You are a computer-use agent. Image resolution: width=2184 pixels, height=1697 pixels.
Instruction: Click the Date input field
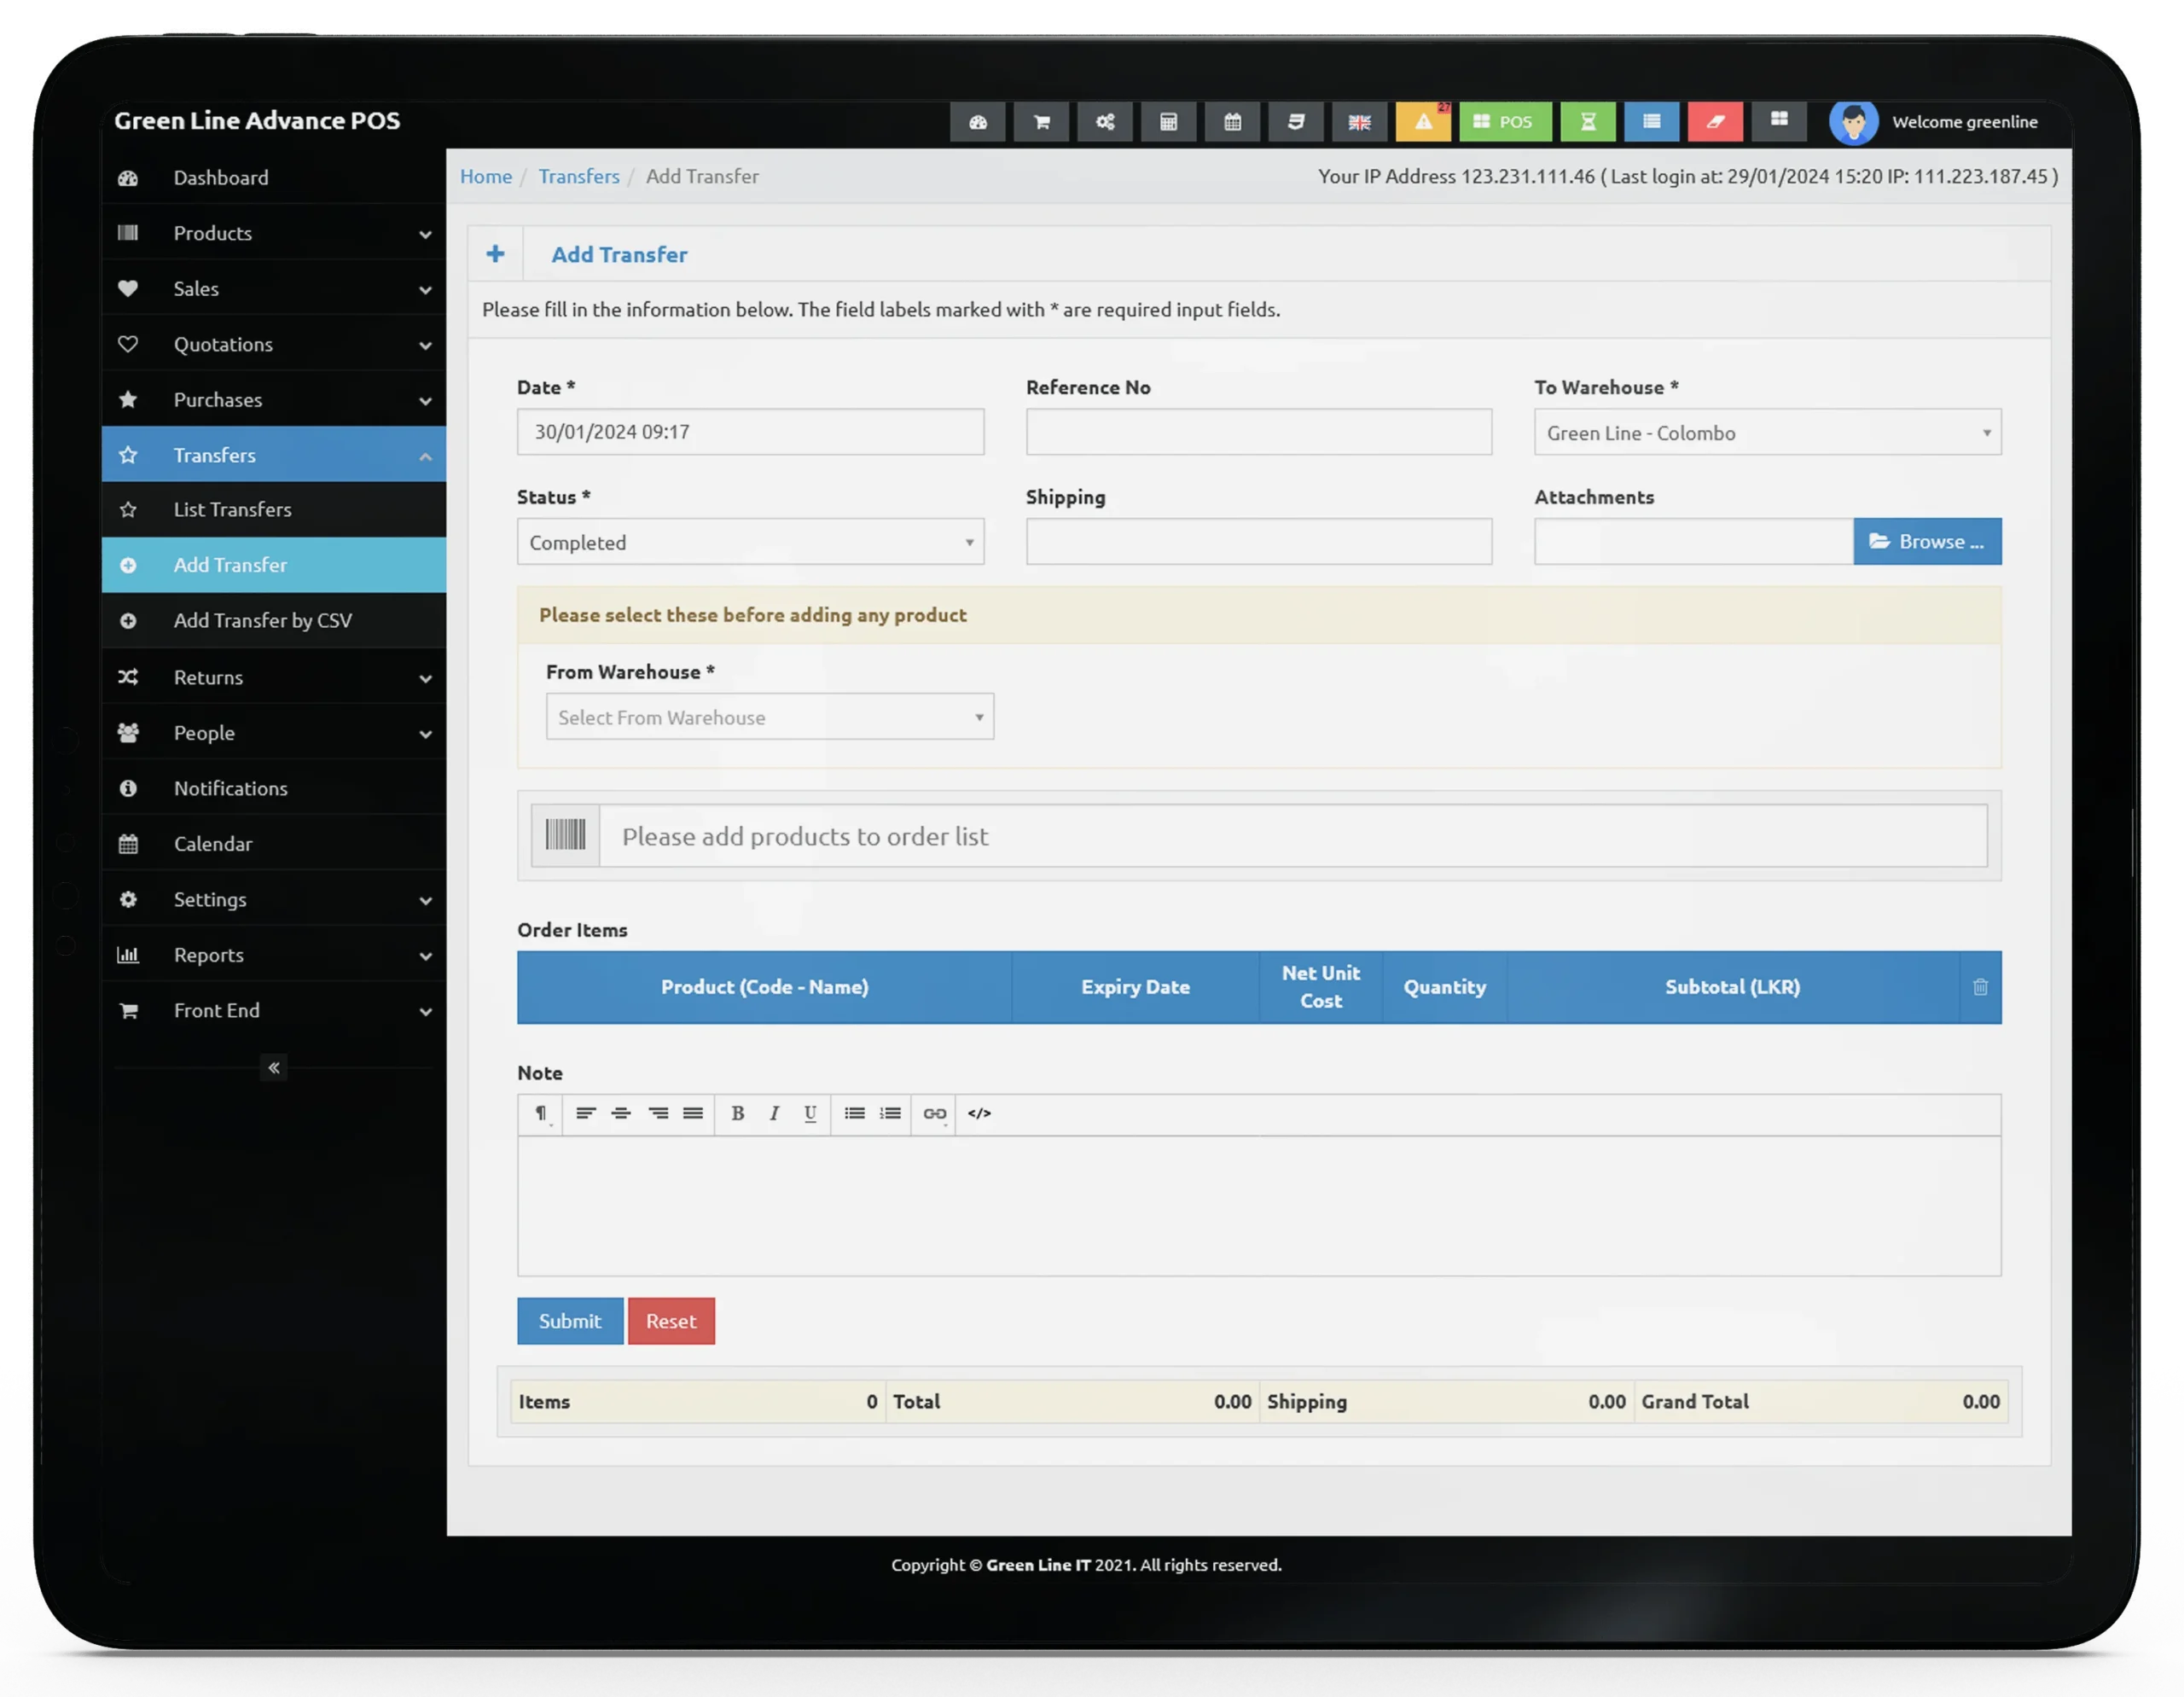click(x=750, y=431)
